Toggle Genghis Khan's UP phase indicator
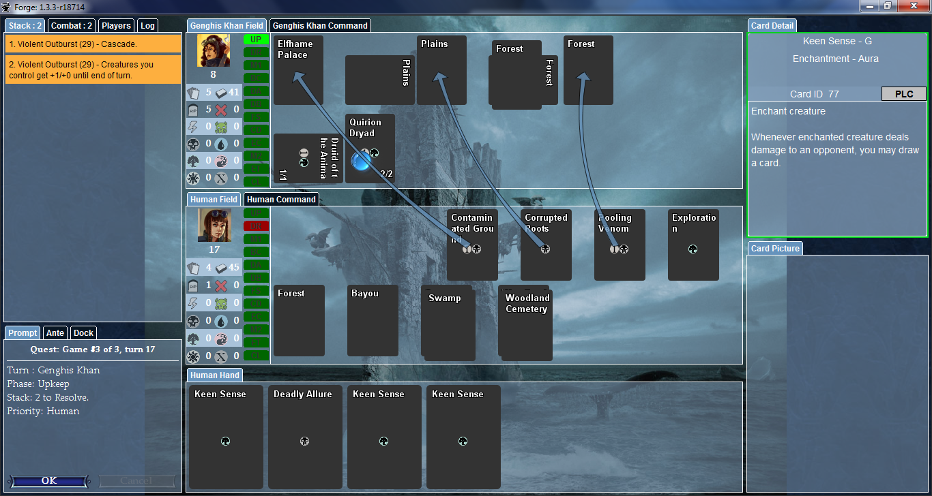 coord(256,40)
